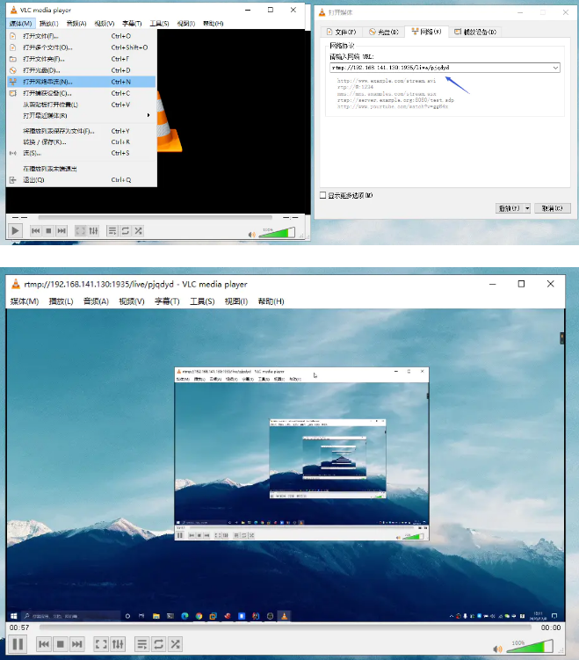579x660 pixels.
Task: Click previous track icon in top VLC window
Action: (36, 230)
